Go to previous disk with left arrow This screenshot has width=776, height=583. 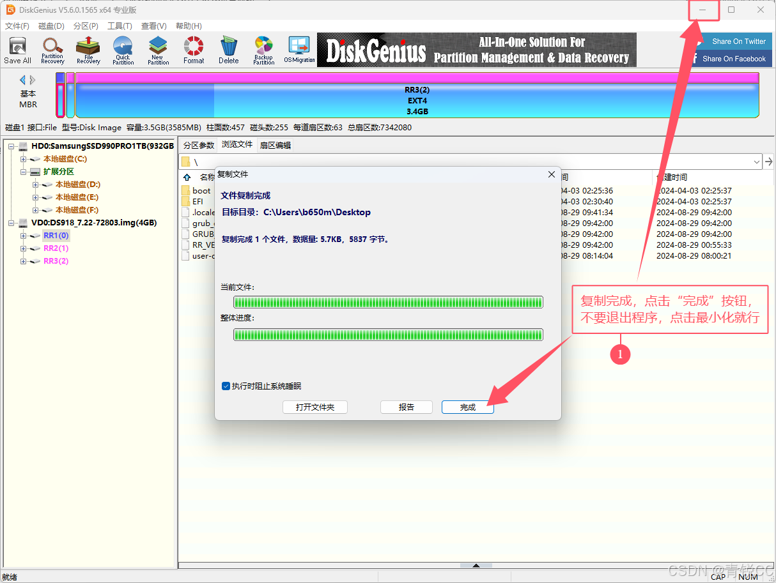[x=23, y=80]
